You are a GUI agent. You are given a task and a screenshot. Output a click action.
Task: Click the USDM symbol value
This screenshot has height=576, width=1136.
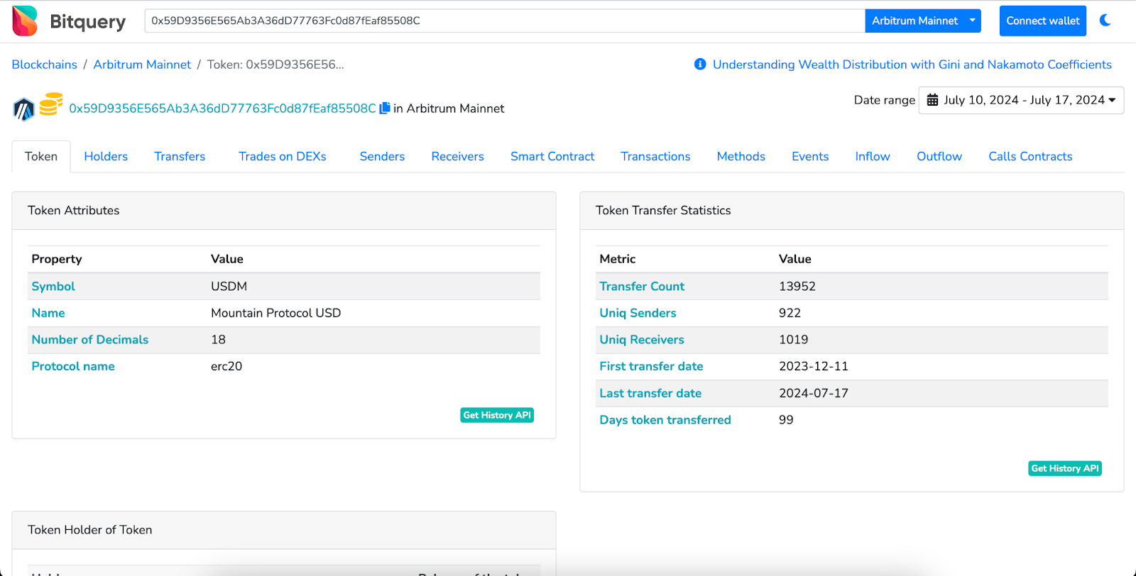(x=229, y=287)
